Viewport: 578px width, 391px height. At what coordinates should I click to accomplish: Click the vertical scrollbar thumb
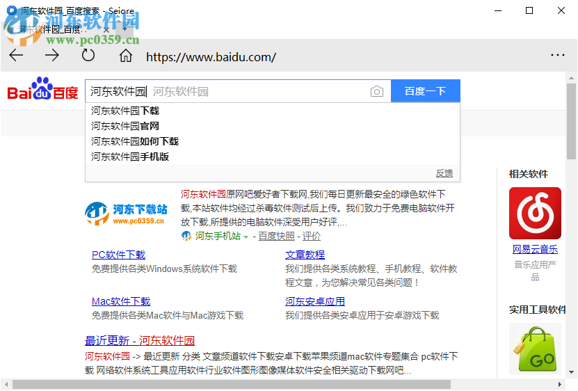coord(571,121)
